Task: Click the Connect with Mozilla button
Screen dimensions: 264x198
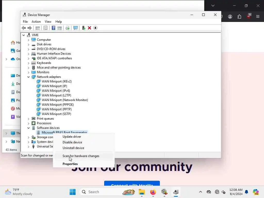Action: (x=132, y=184)
